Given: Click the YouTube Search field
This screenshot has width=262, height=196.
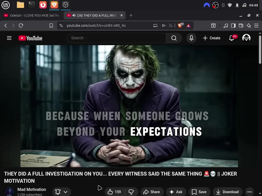Looking at the screenshot, I should click(116, 38).
